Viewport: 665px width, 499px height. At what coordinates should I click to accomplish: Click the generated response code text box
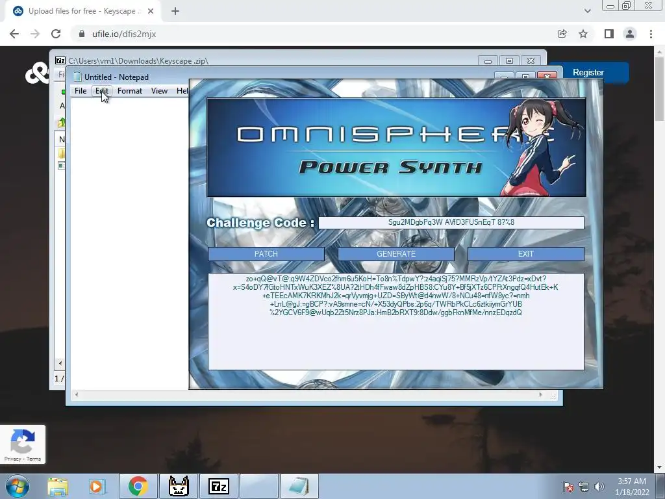[395, 321]
